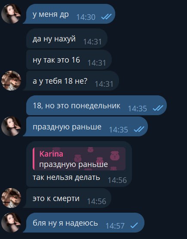Select the 'да ну нахуй' message bubble
This screenshot has width=187, height=239.
pos(67,38)
